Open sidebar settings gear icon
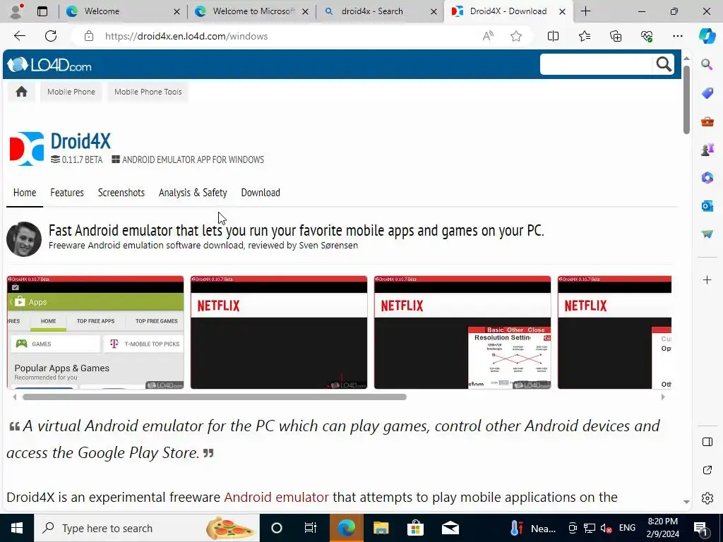Screen dimensions: 723x542 707,498
